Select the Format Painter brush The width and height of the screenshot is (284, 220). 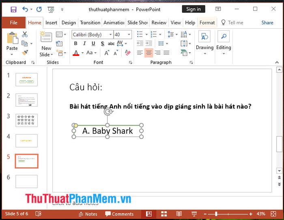tap(25, 53)
